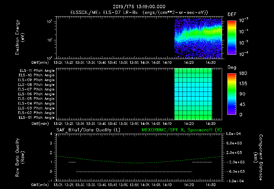The width and height of the screenshot is (274, 189).
Task: Click the ELS-10 Pitch Angle label
Action: pos(37,75)
